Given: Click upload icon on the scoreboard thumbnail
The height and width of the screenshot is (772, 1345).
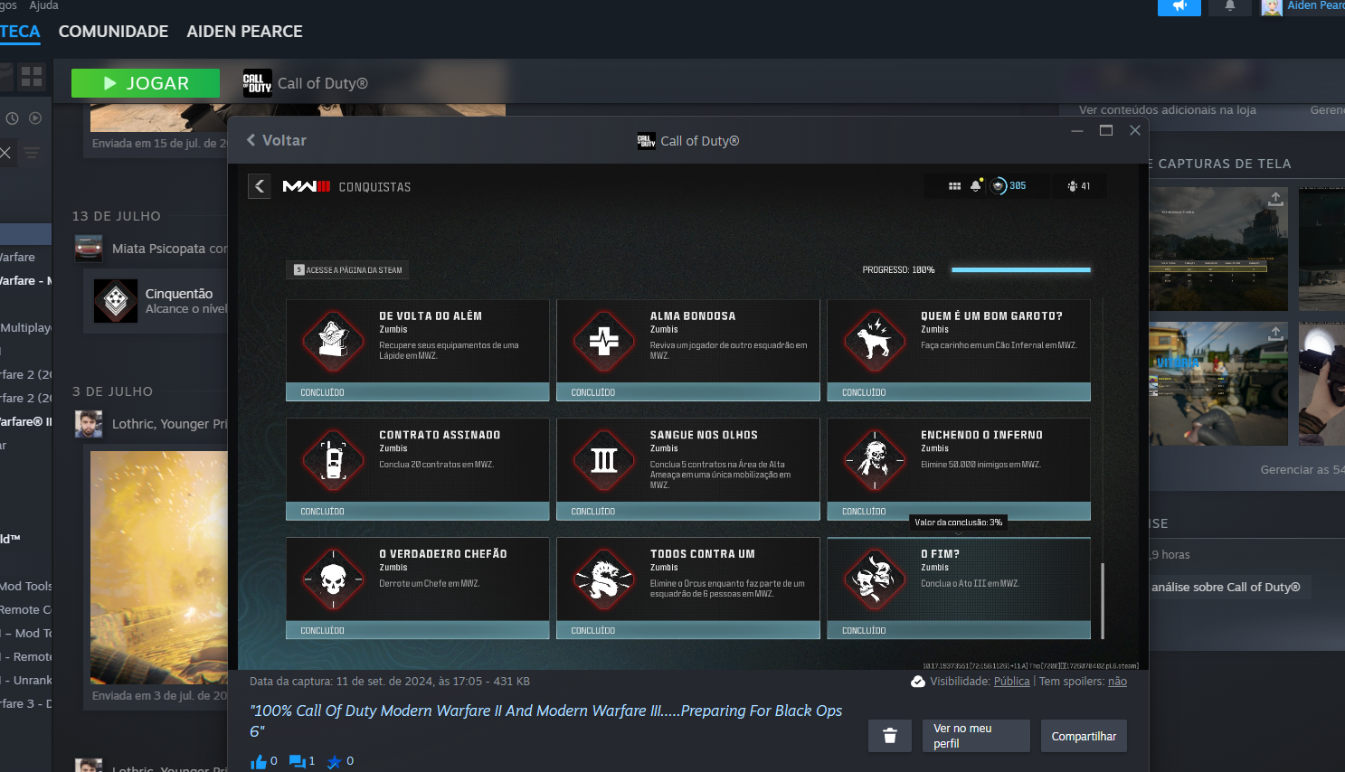Looking at the screenshot, I should 1275,199.
